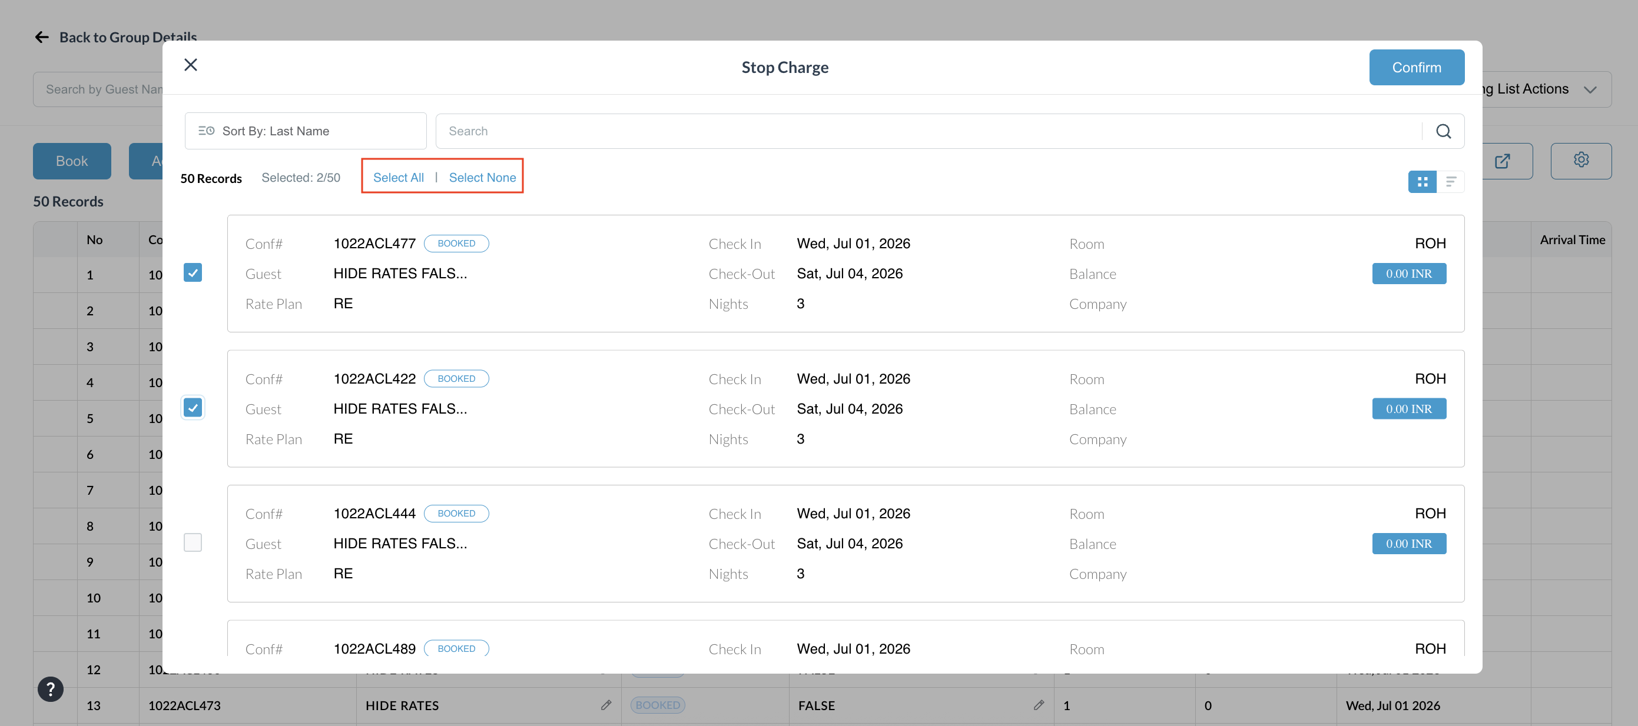1638x726 pixels.
Task: Switch to list view
Action: 1450,182
